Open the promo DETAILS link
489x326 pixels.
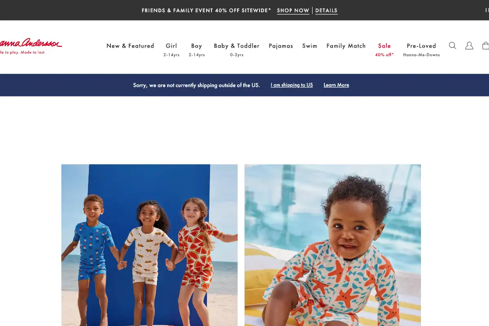click(326, 11)
